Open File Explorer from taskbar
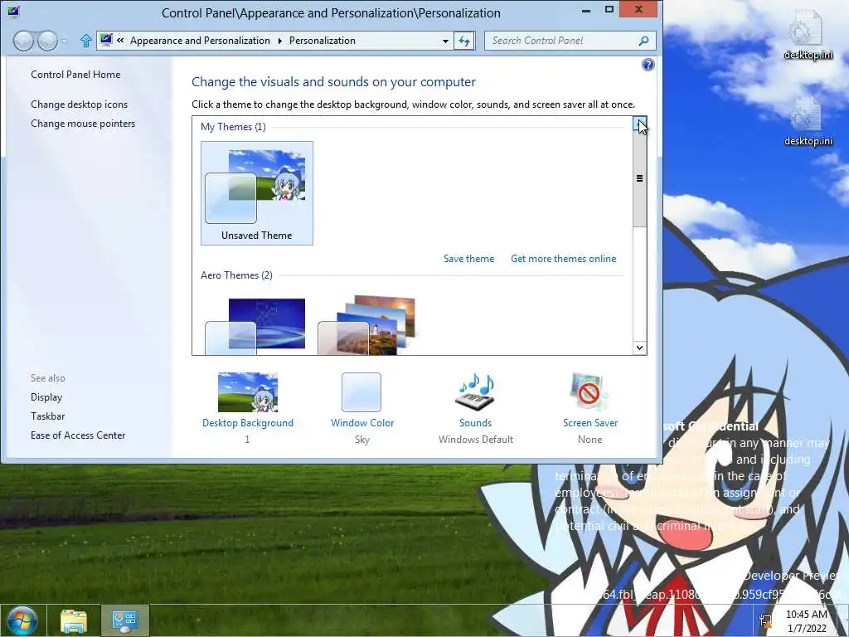Image resolution: width=849 pixels, height=637 pixels. coord(74,621)
